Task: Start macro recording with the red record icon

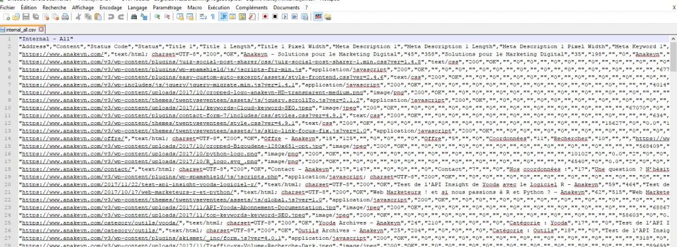Action: point(265,17)
